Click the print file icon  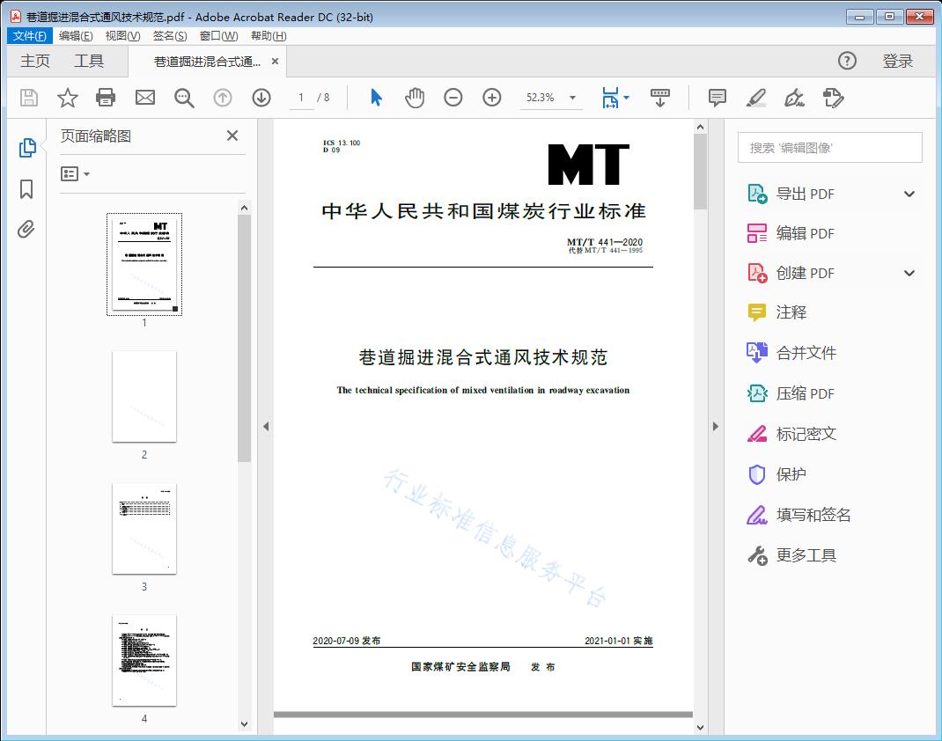(x=106, y=98)
